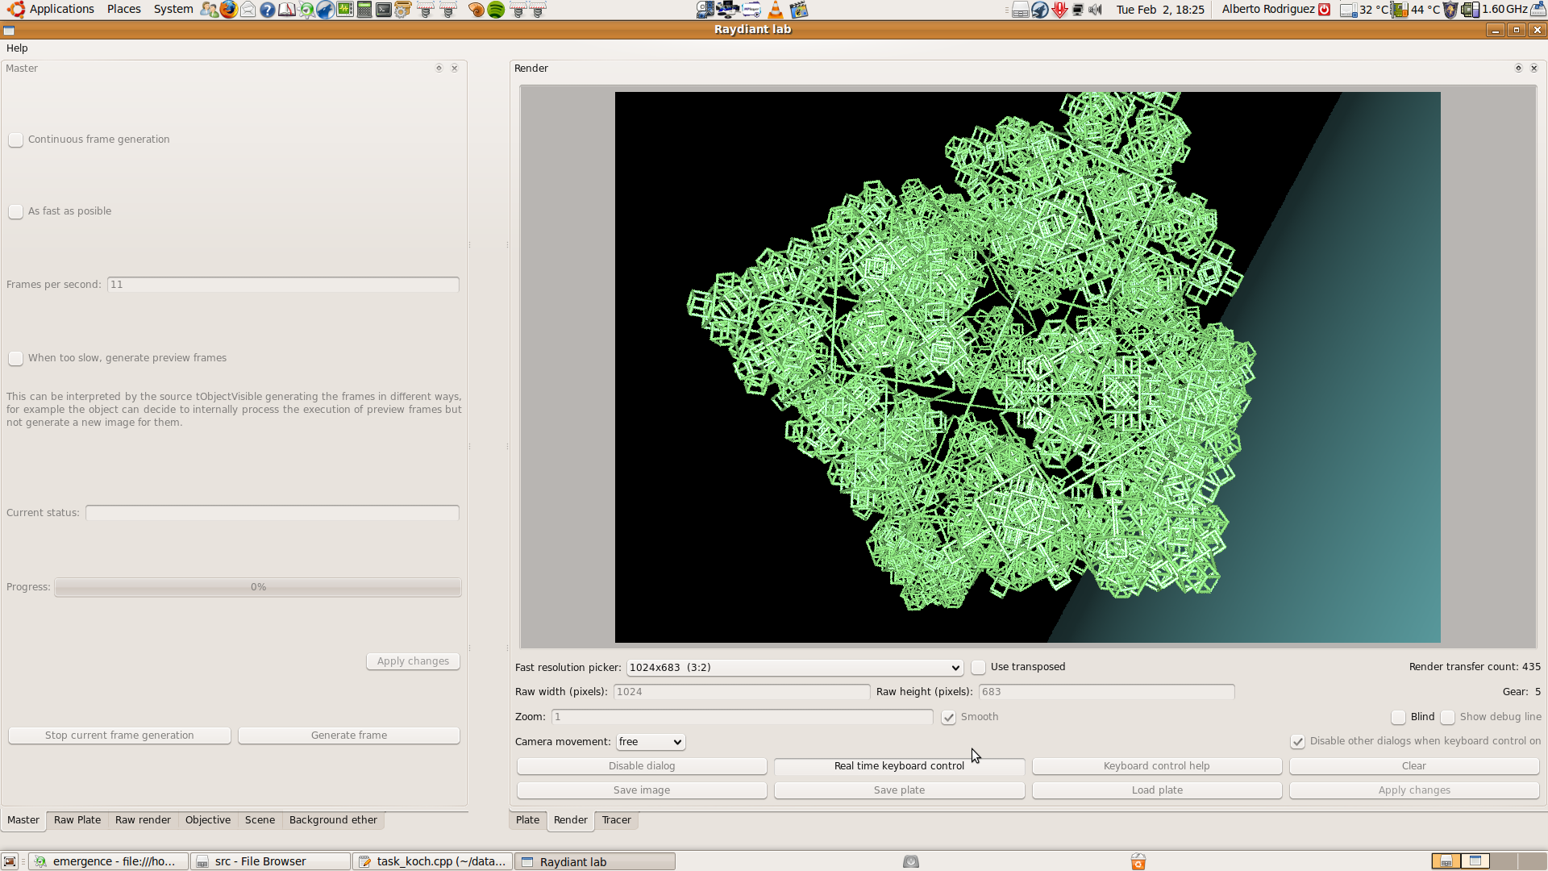1548x871 pixels.
Task: Open the terminal launcher icon
Action: click(384, 10)
